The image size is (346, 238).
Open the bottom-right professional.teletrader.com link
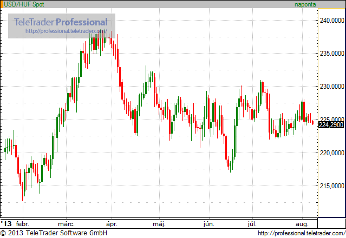pyautogui.click(x=302, y=233)
